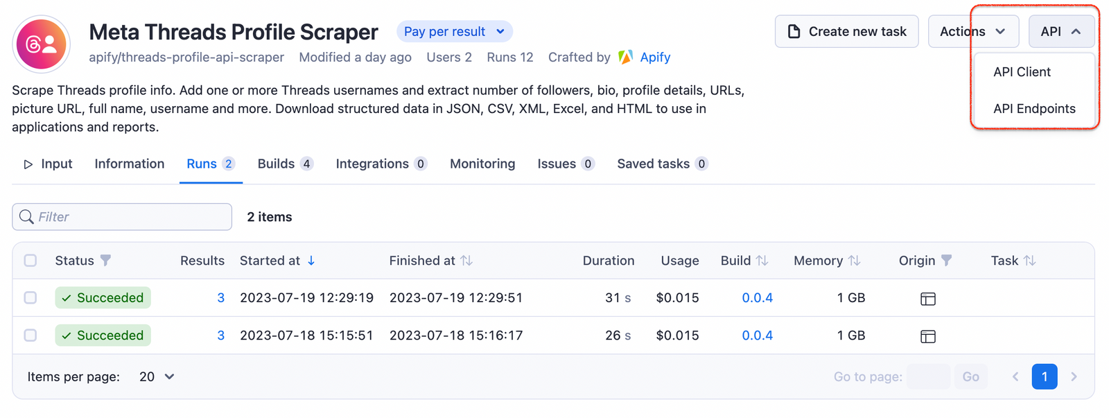The image size is (1109, 418).
Task: Expand the Actions dropdown menu
Action: (x=972, y=31)
